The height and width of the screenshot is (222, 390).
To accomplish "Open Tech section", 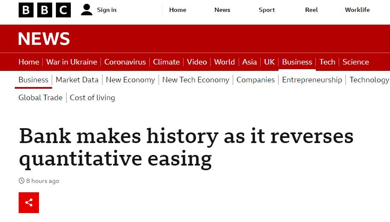I will 327,62.
